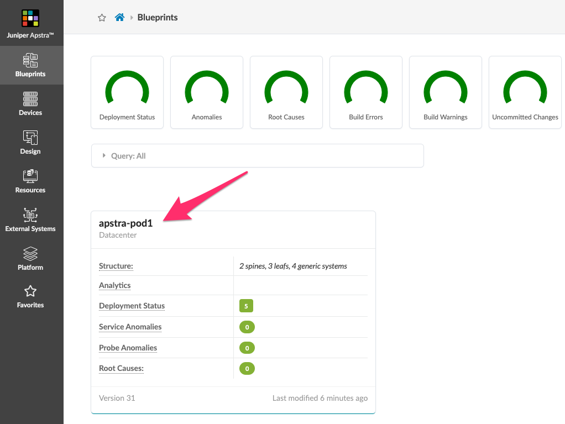The width and height of the screenshot is (565, 424).
Task: Click the Build Warnings gauge card
Action: [x=446, y=92]
